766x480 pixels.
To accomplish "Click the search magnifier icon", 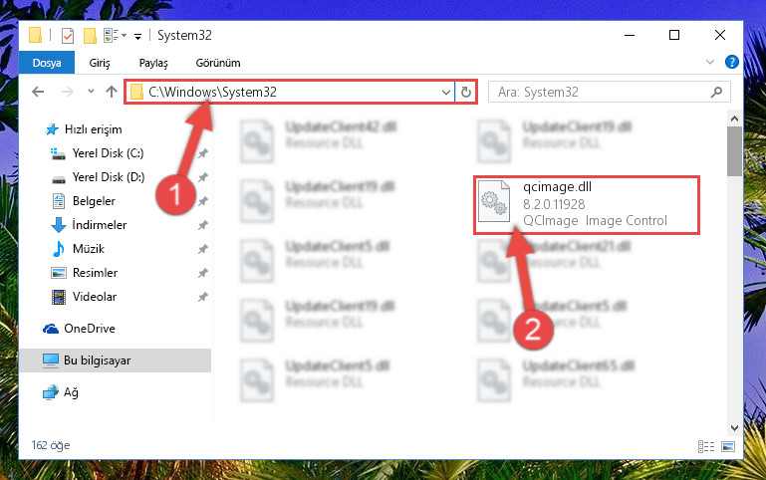I will [x=716, y=92].
